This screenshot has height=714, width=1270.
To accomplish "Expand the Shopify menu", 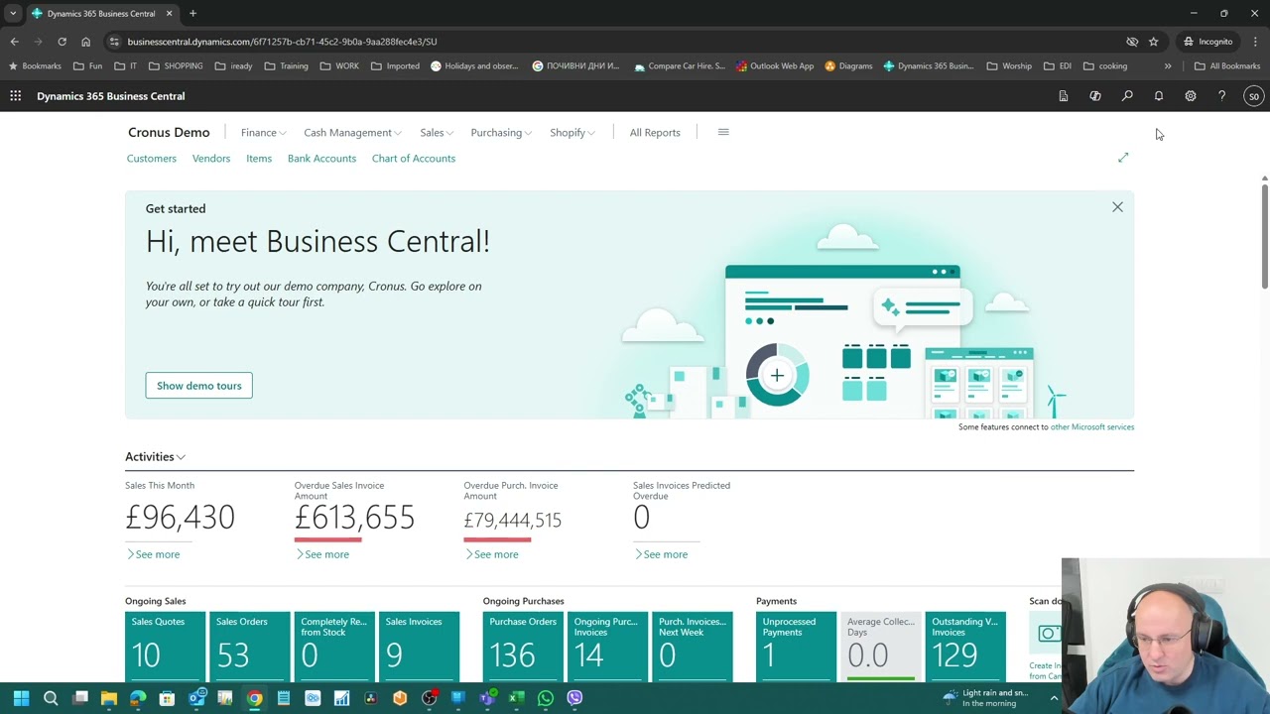I will coord(572,132).
